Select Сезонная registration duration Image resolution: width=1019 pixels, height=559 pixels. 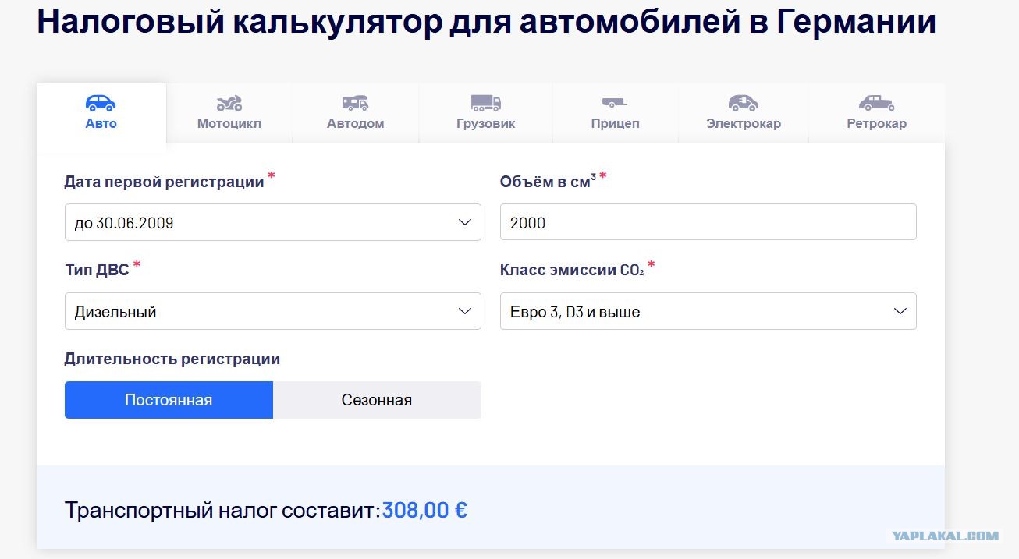pyautogui.click(x=377, y=400)
